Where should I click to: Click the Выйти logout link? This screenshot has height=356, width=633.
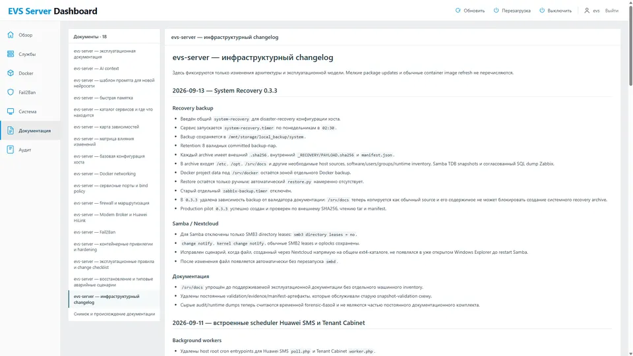(612, 11)
